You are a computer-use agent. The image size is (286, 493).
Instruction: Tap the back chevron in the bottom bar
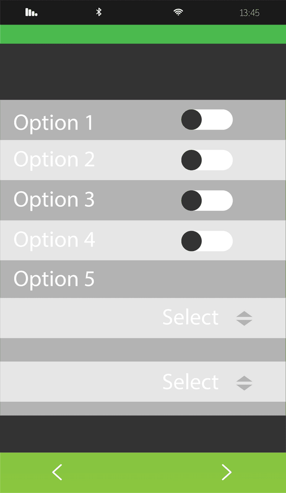(57, 472)
